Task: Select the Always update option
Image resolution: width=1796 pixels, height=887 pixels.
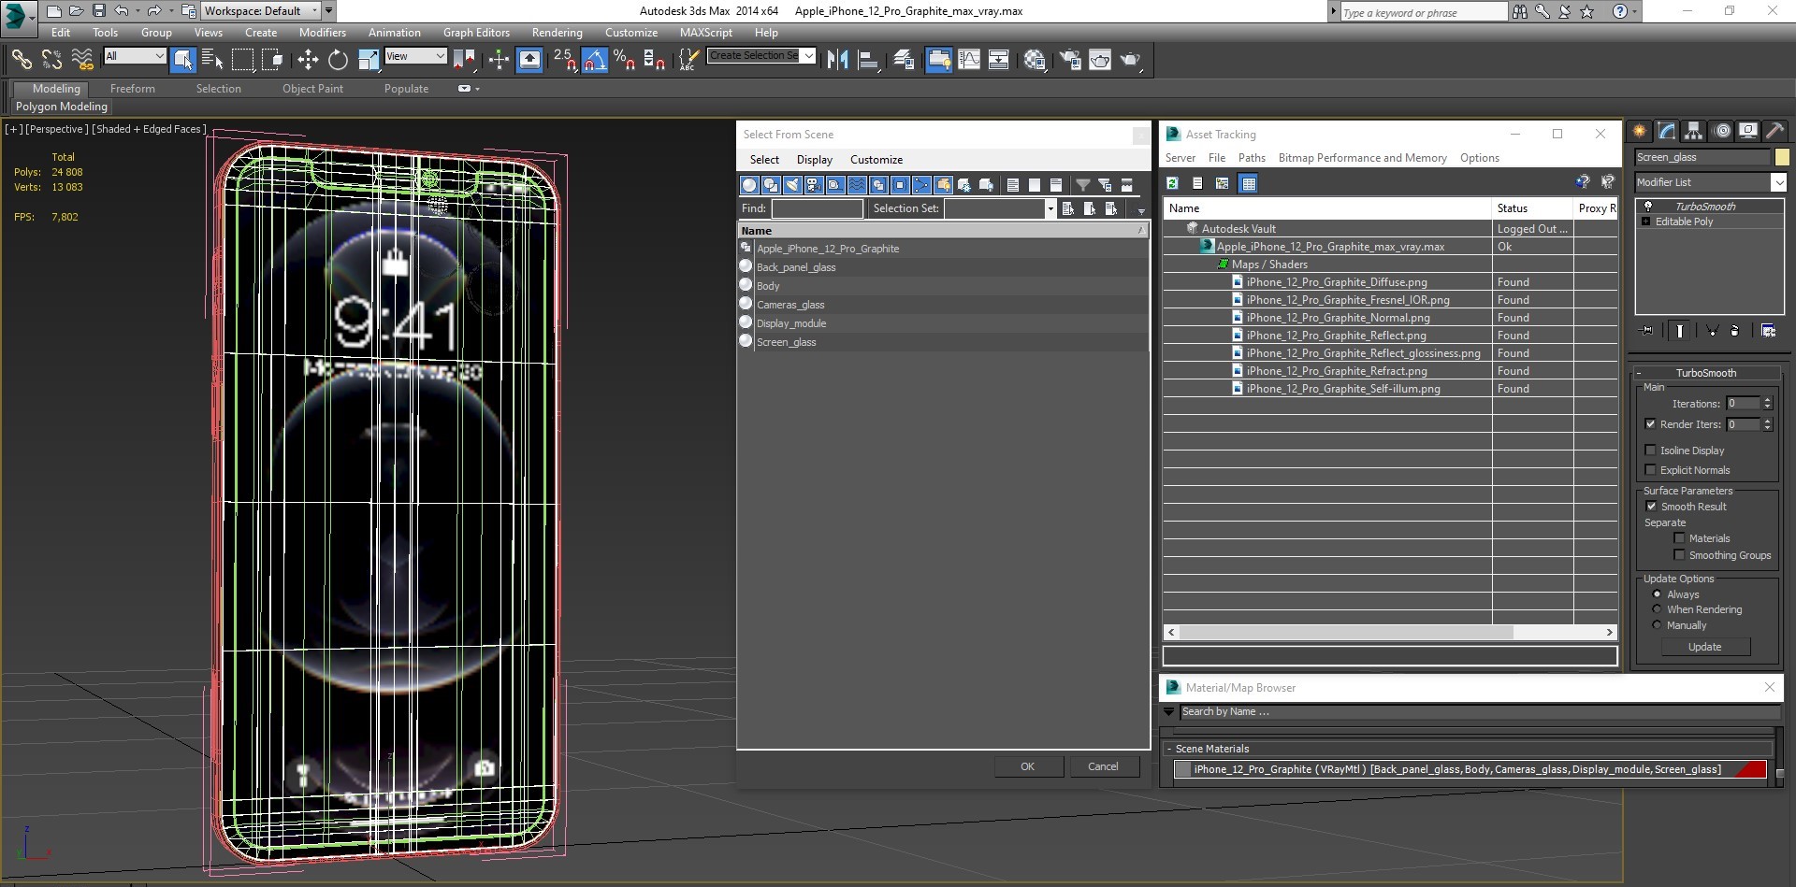Action: coord(1657,594)
